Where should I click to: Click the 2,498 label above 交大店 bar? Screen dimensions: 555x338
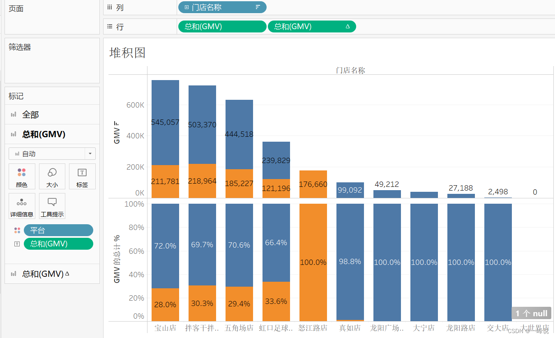click(x=498, y=192)
